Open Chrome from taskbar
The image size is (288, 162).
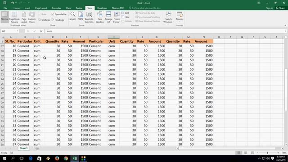click(x=66, y=158)
